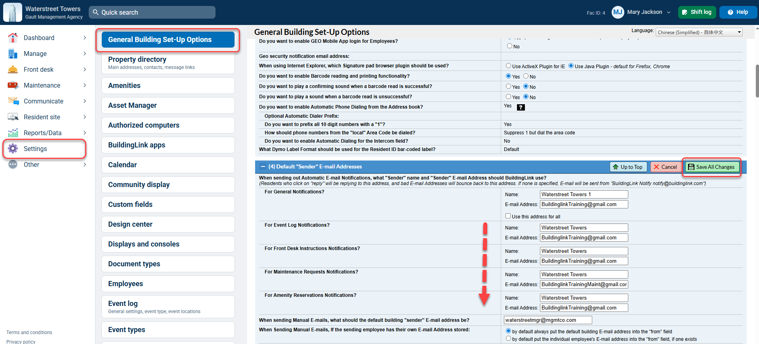Open Custom fields settings
This screenshot has width=759, height=344.
[x=168, y=204]
